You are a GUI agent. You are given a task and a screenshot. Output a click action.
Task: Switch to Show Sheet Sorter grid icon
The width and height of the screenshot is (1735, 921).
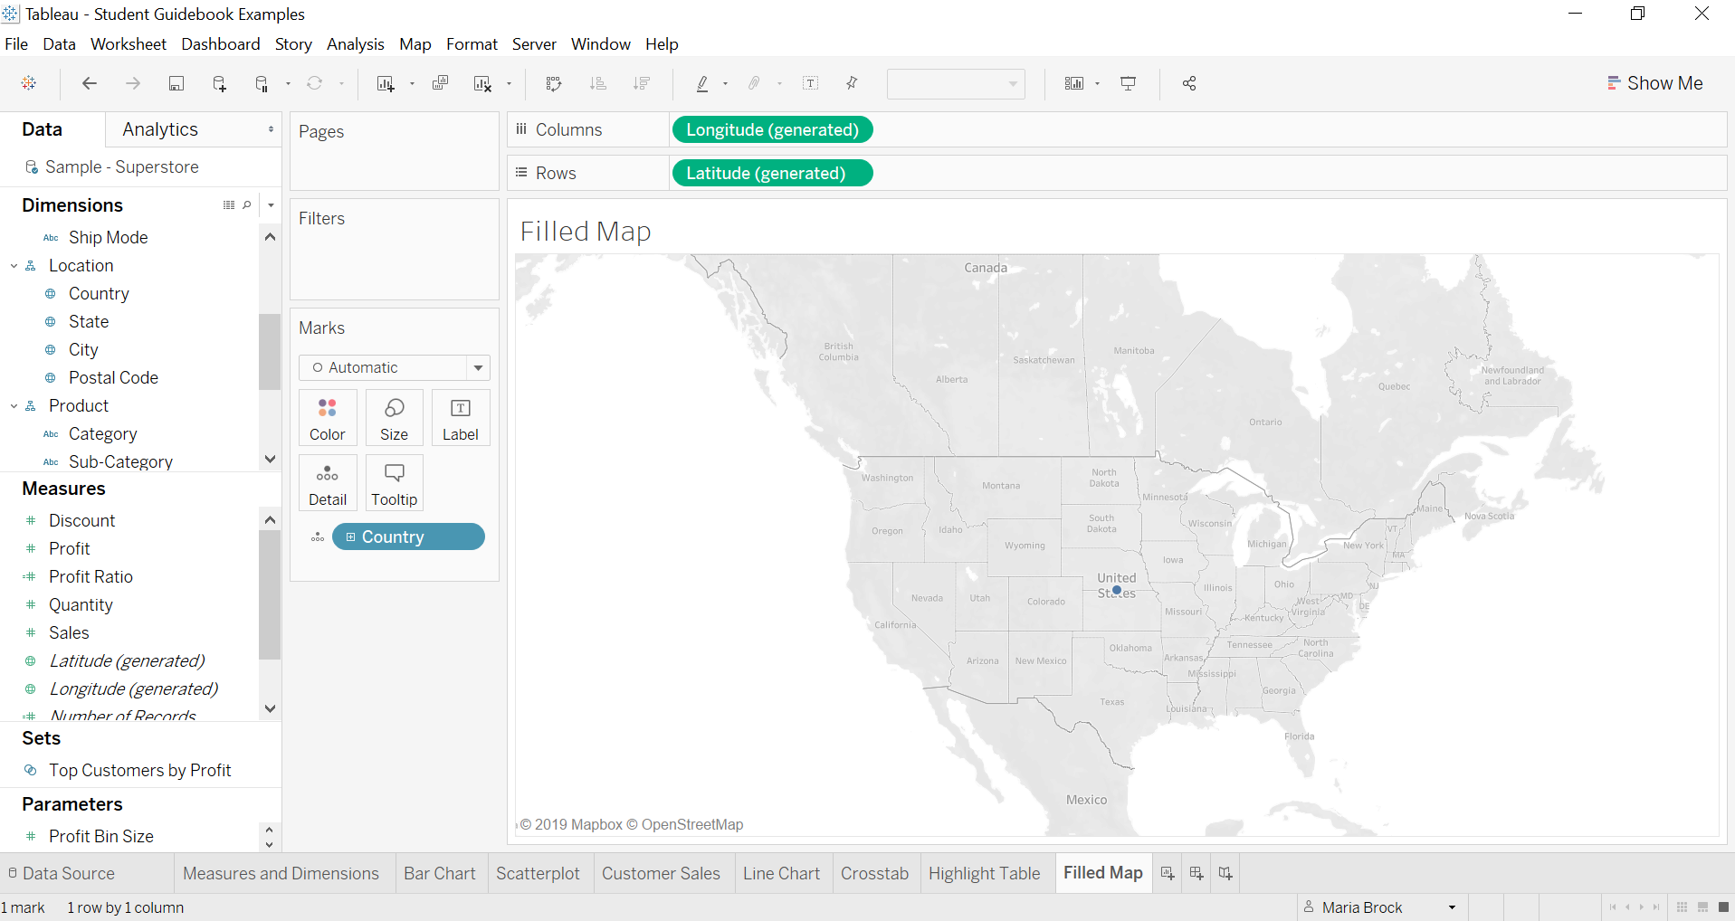[x=1682, y=907]
